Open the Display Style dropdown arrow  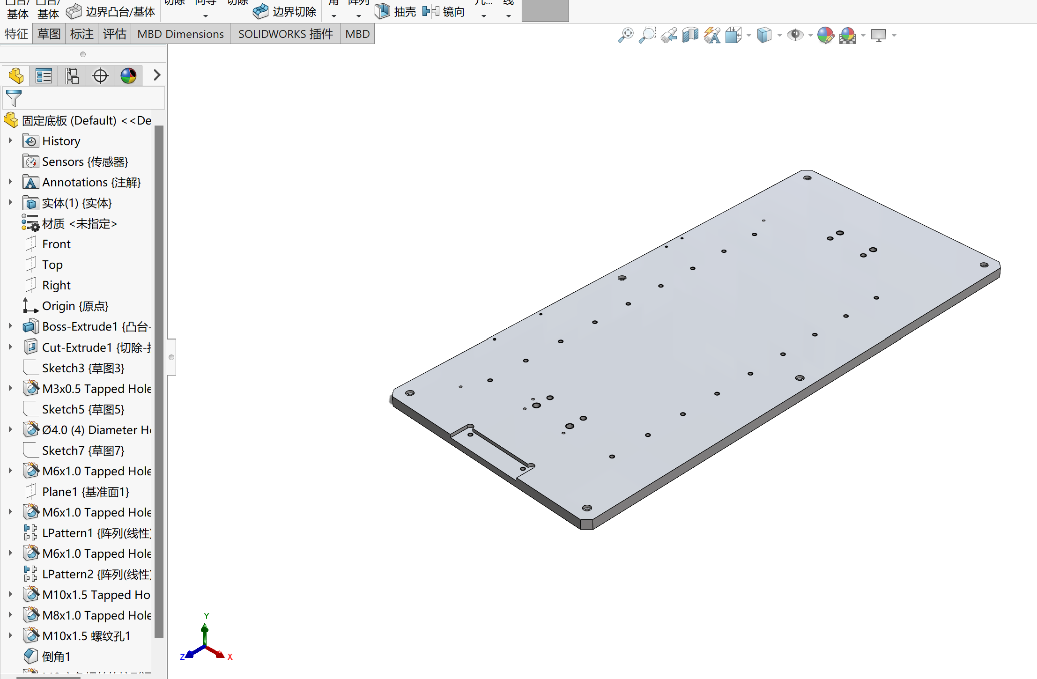[x=779, y=36]
